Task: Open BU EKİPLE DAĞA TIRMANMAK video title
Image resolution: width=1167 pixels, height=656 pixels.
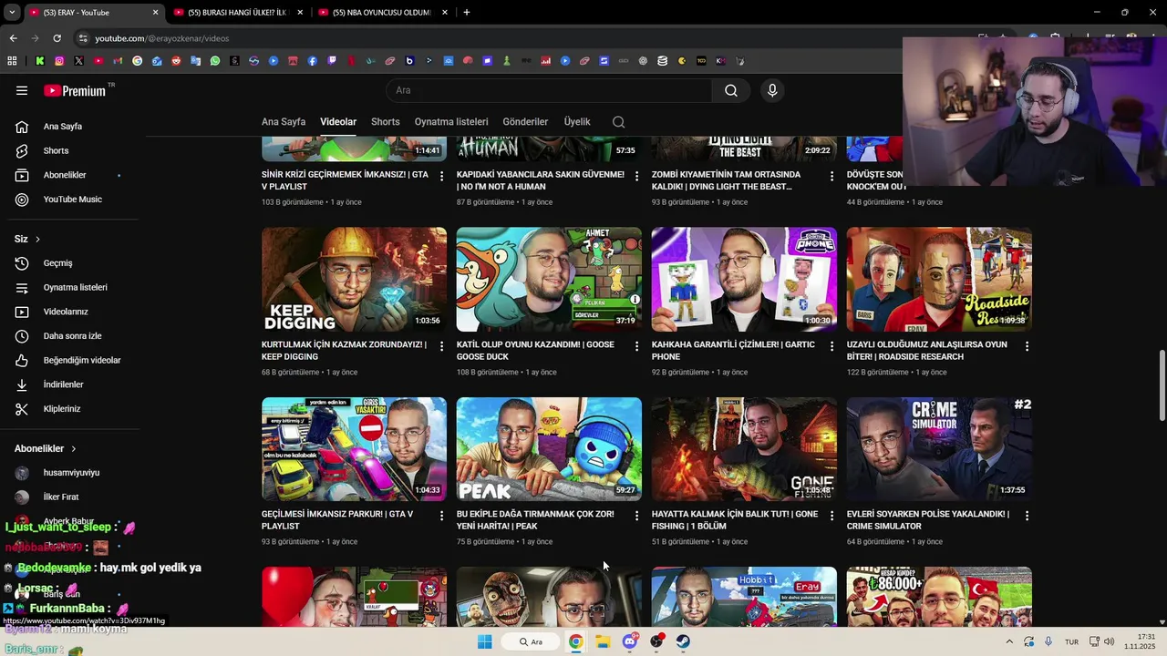Action: tap(535, 520)
